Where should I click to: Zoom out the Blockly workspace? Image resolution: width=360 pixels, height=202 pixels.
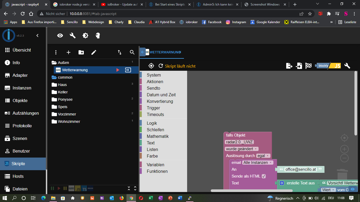point(344,158)
